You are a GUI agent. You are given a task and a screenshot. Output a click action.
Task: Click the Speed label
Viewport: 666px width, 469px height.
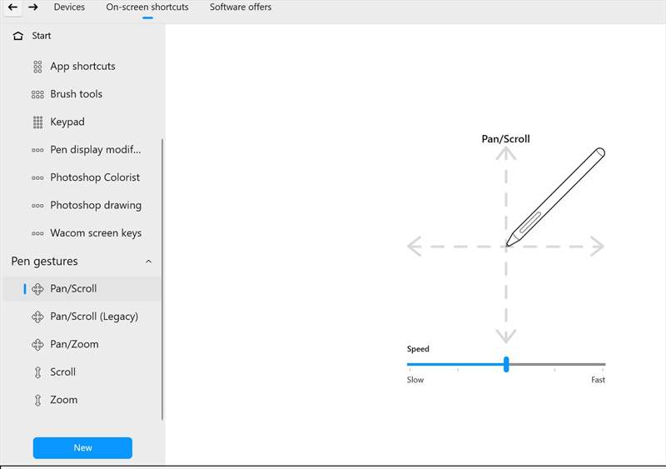point(418,349)
